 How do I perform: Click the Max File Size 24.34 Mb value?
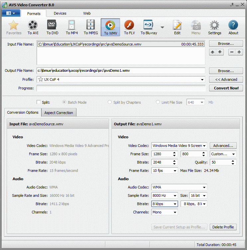211,171
